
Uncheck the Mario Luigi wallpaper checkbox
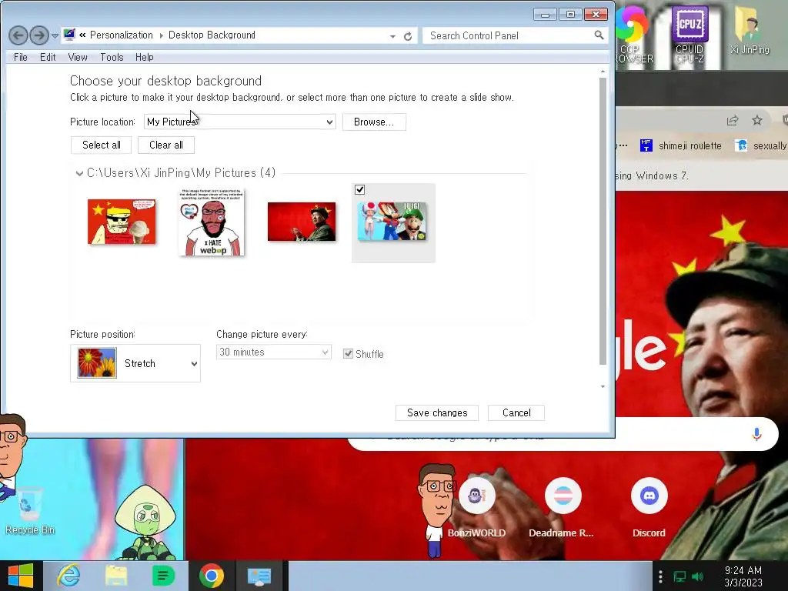pos(359,190)
